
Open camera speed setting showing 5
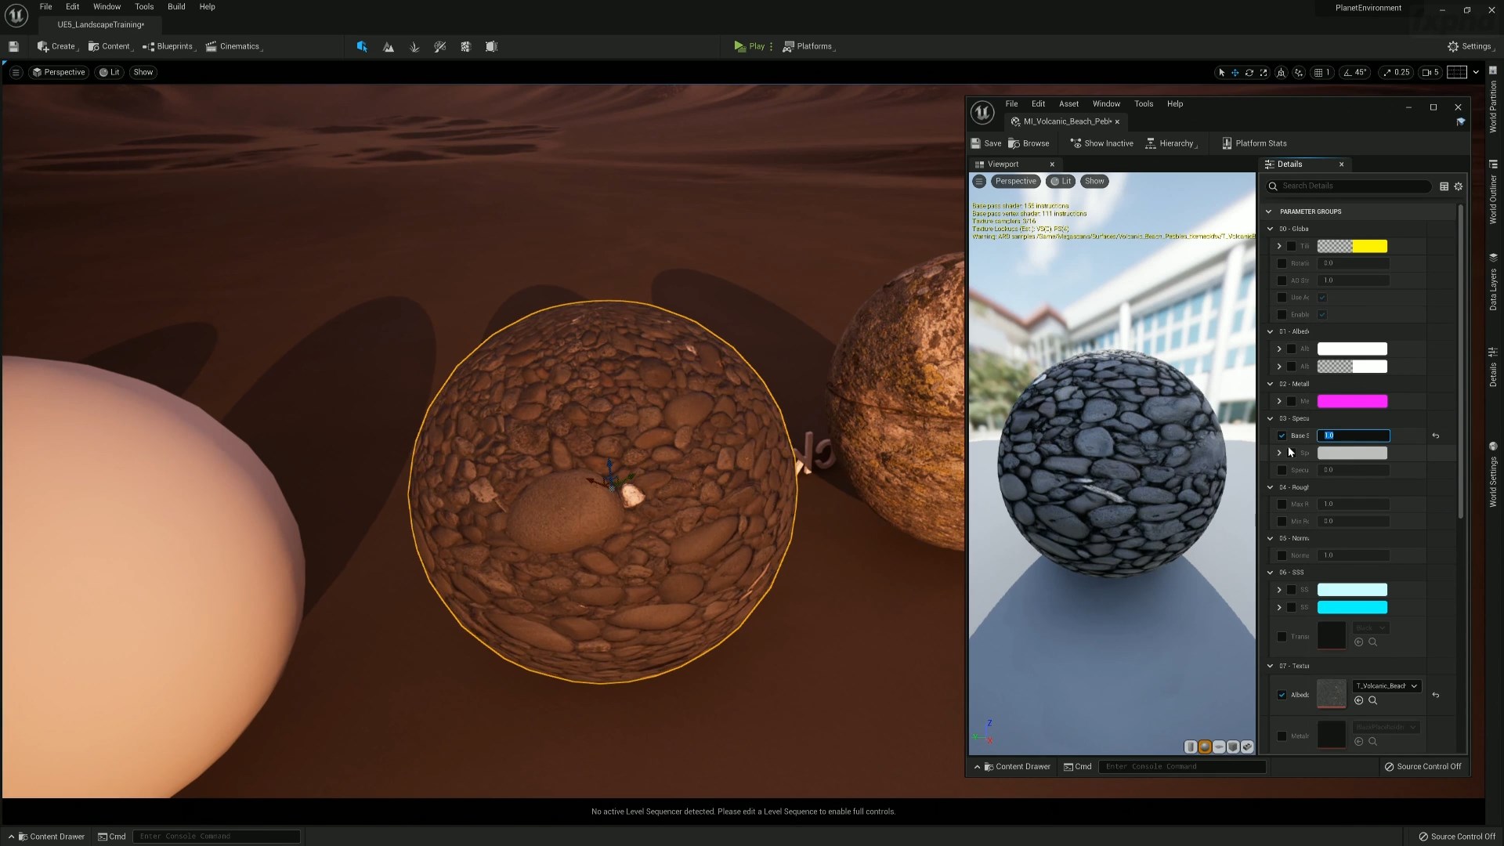coord(1430,72)
